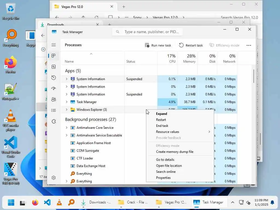Show hidden icons in system tray
Screen dimensions: 280x210
pos(232,202)
